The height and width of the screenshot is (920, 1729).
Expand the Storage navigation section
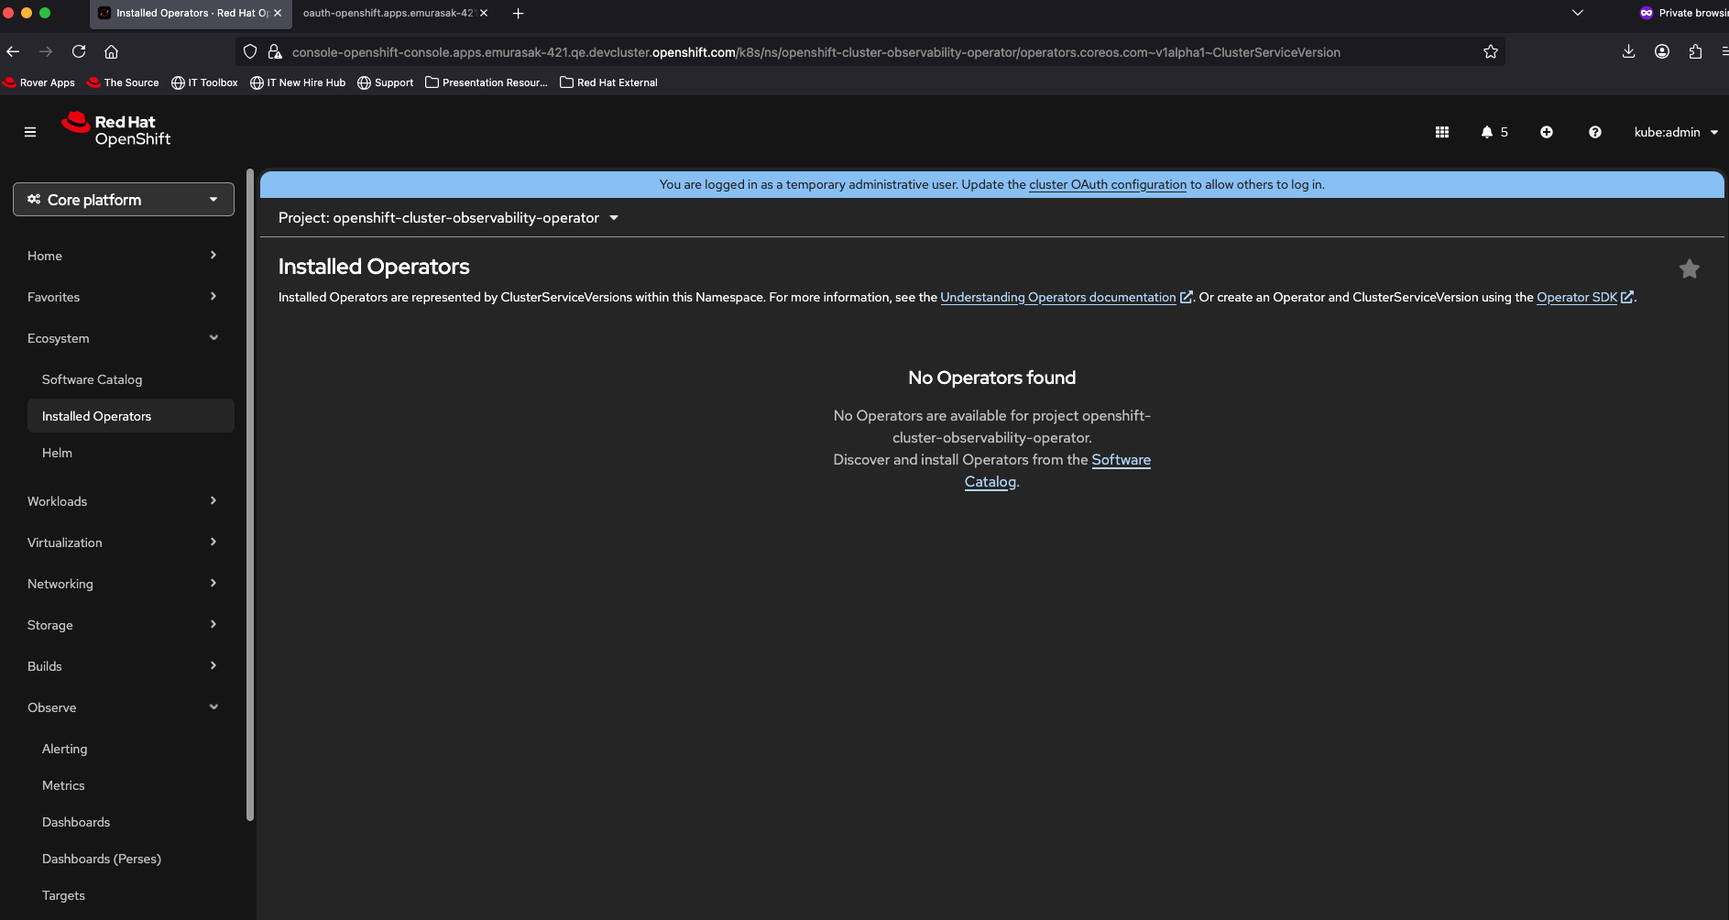click(x=124, y=625)
